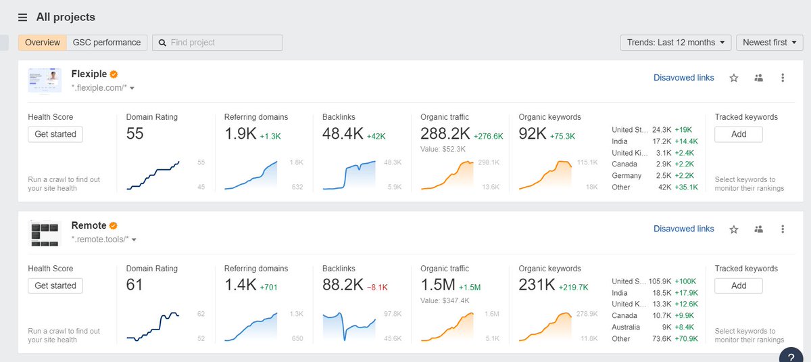Click the Flexiple site thumbnail
The width and height of the screenshot is (811, 362).
[45, 81]
